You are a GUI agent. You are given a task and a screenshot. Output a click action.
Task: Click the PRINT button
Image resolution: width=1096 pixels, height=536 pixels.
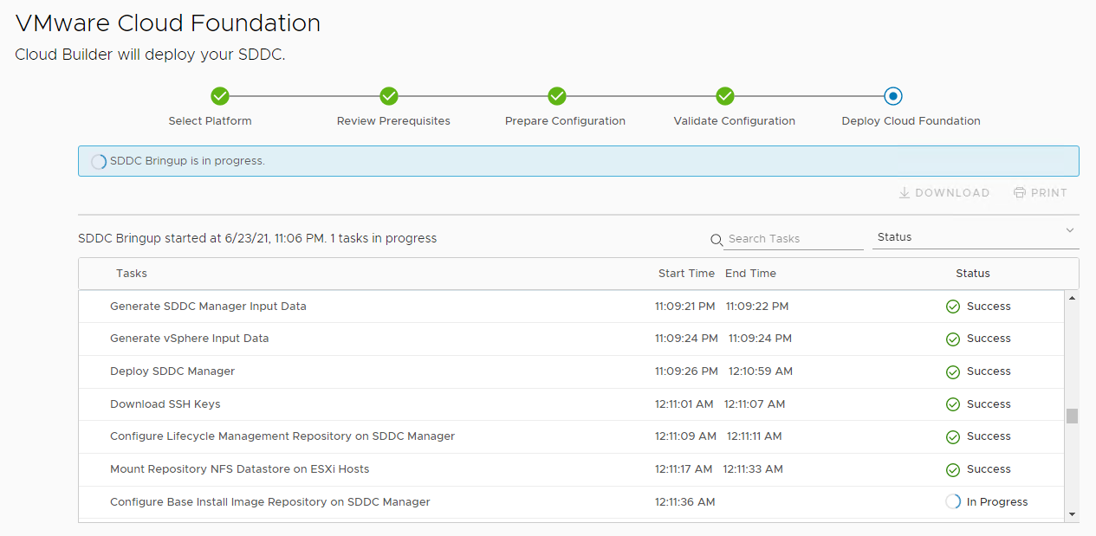click(1041, 193)
